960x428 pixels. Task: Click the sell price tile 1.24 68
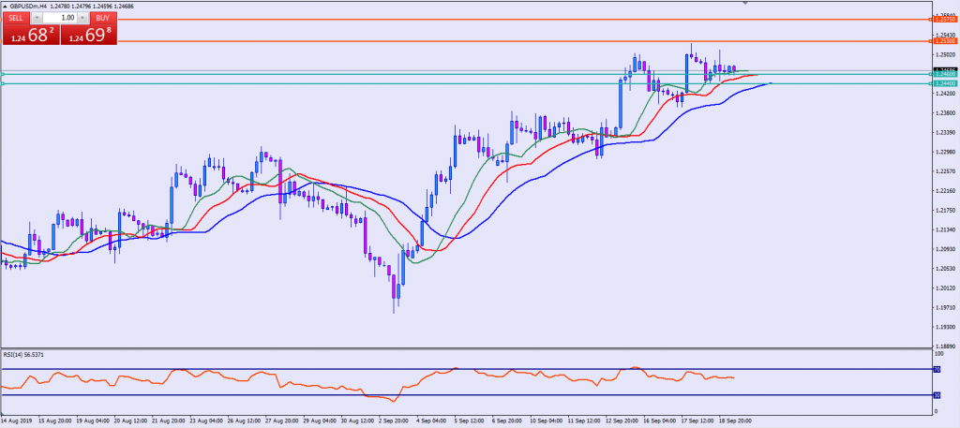pyautogui.click(x=28, y=36)
